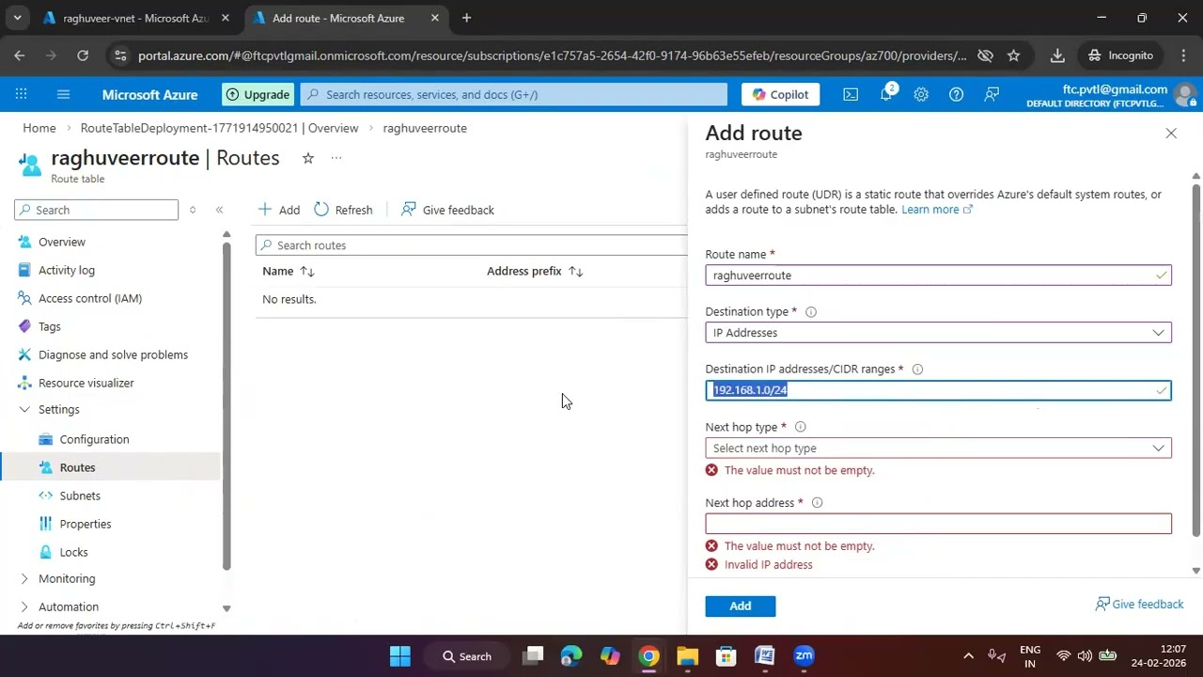Favorite raghuveerroute with star icon
The width and height of the screenshot is (1203, 677).
click(307, 158)
